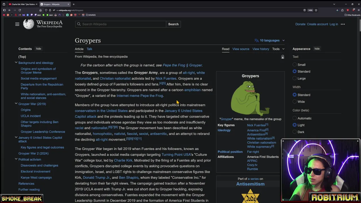Image resolution: width=361 pixels, height=203 pixels.
Task: Select the Small text size option
Action: click(295, 65)
